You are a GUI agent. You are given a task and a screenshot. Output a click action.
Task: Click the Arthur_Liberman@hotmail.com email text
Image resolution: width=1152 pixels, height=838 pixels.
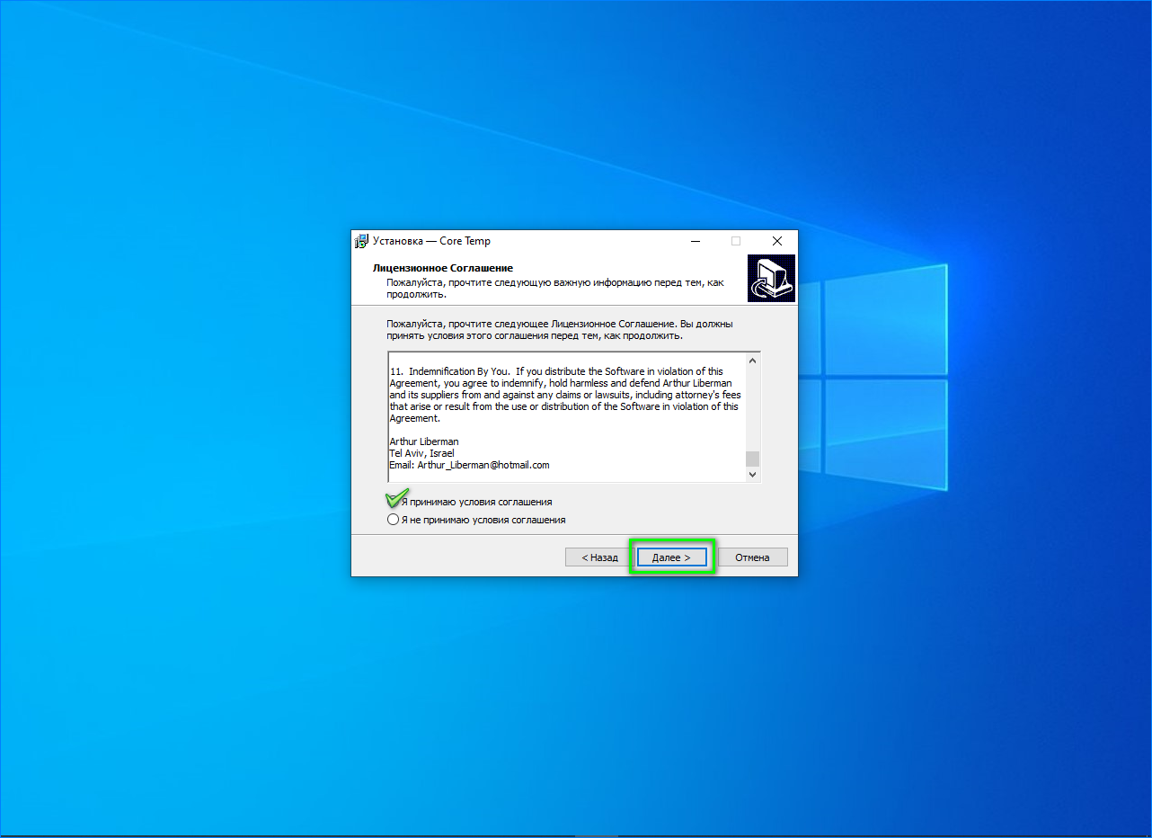click(x=483, y=465)
